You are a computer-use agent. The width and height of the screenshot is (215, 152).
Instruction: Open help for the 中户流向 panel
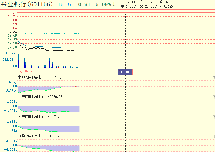(214, 97)
